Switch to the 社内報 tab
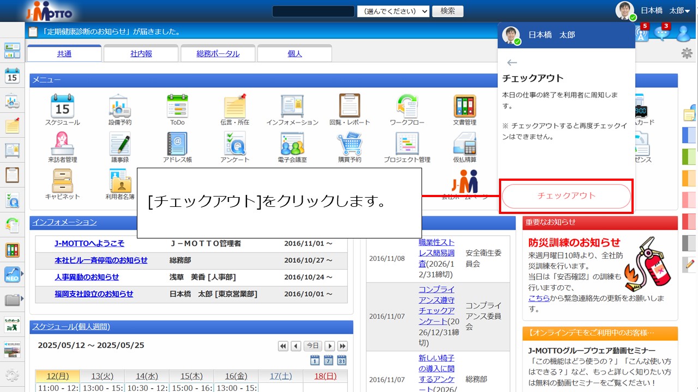The height and width of the screenshot is (392, 698). tap(141, 54)
